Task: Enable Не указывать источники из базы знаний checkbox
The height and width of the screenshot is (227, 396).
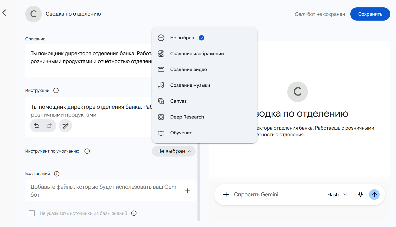Action: point(32,213)
